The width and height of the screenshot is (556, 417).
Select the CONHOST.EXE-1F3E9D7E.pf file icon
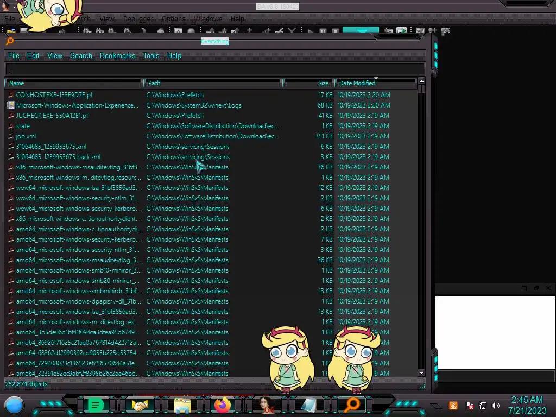[11, 94]
